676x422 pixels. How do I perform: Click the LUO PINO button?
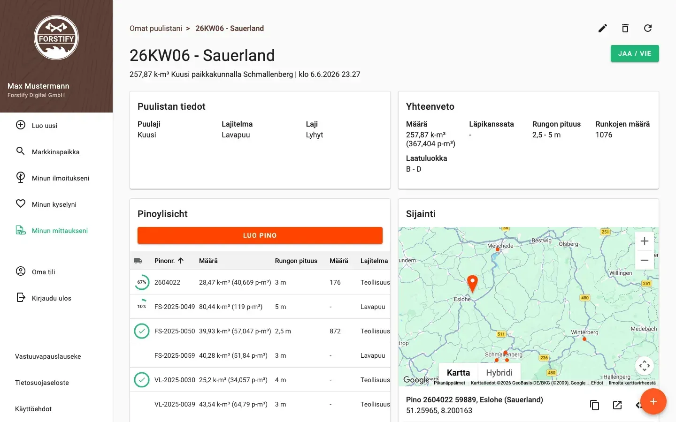coord(260,235)
